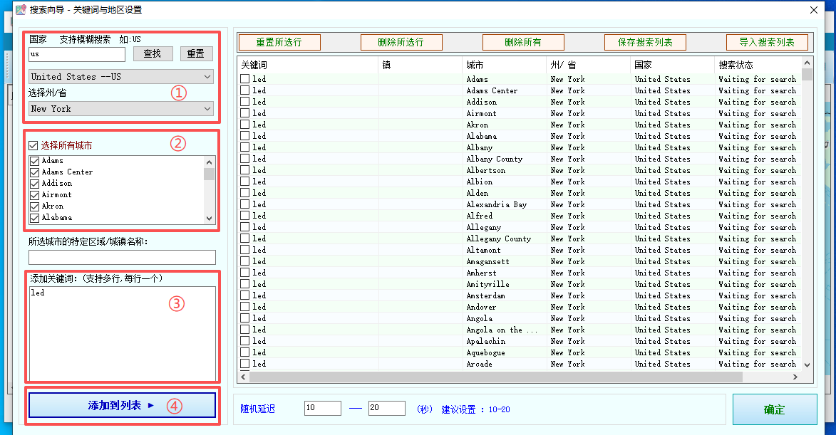Image resolution: width=836 pixels, height=435 pixels.
Task: Expand the New York state dropdown
Action: click(x=121, y=109)
